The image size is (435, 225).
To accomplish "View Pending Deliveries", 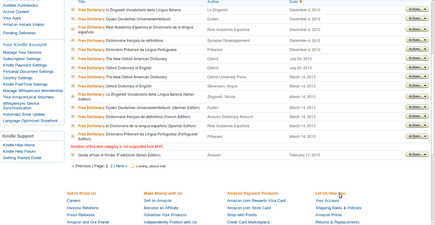I will [x=19, y=33].
